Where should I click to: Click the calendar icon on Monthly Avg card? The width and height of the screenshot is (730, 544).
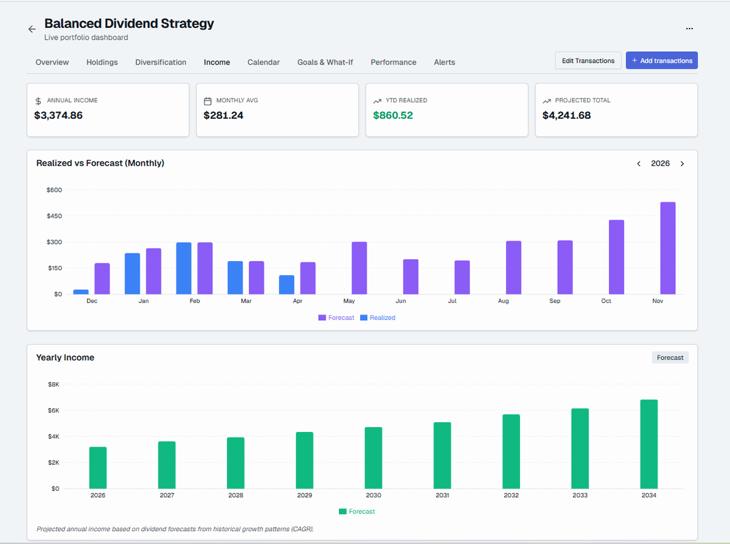(206, 100)
